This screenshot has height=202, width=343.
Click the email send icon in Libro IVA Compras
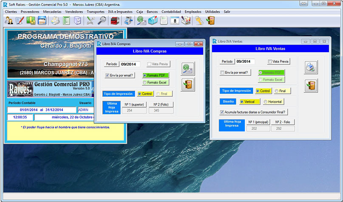click(x=187, y=68)
